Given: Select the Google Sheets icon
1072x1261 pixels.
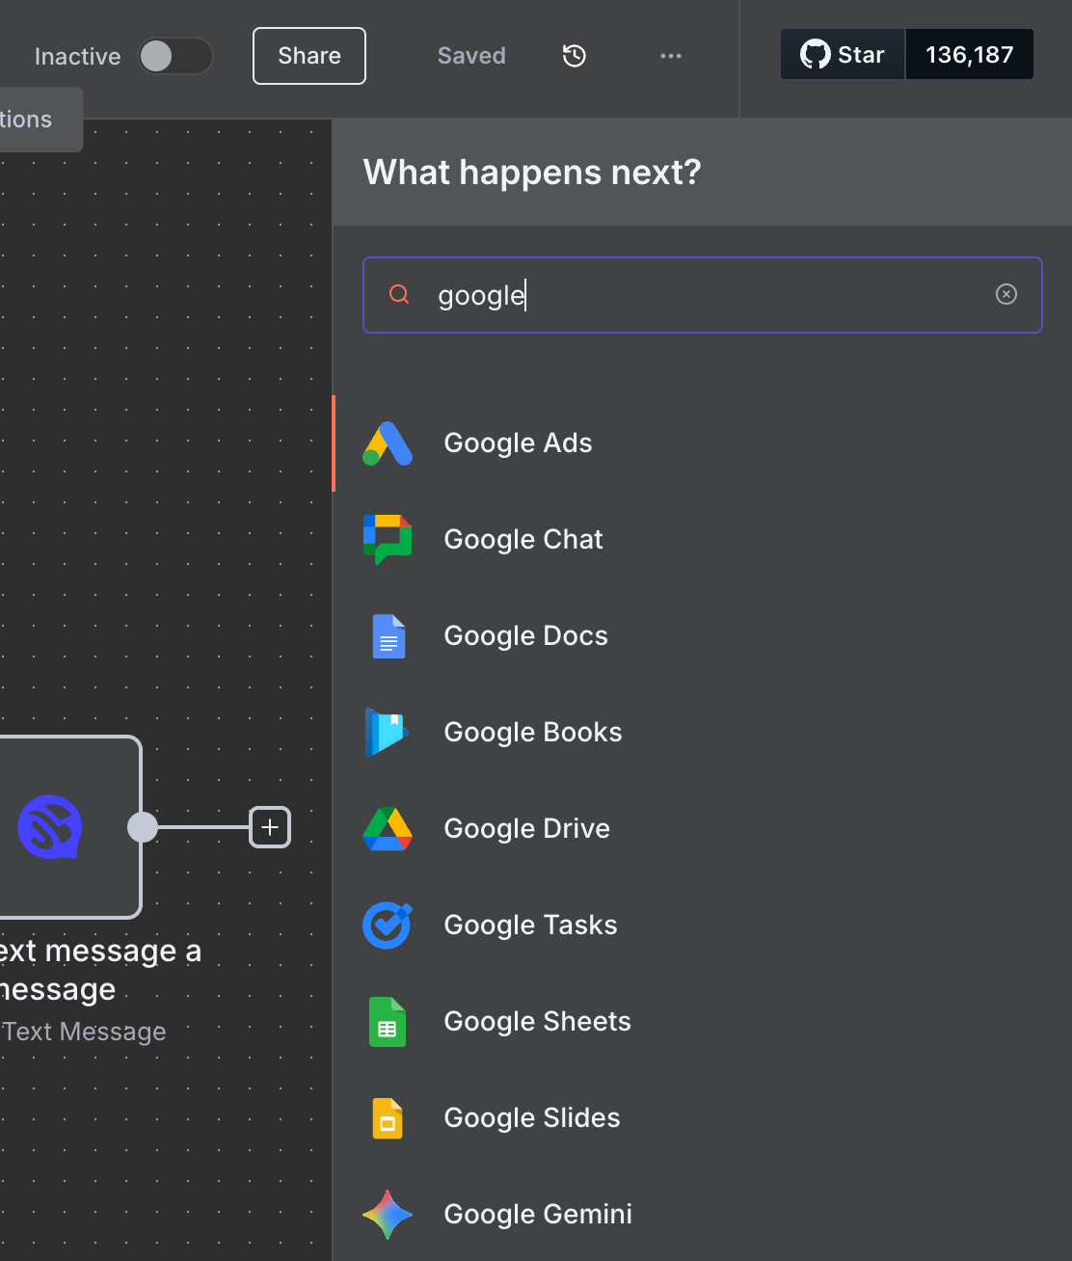Looking at the screenshot, I should (x=388, y=1022).
